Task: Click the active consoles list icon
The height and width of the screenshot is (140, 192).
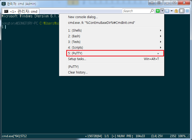Action: pyautogui.click(x=167, y=11)
